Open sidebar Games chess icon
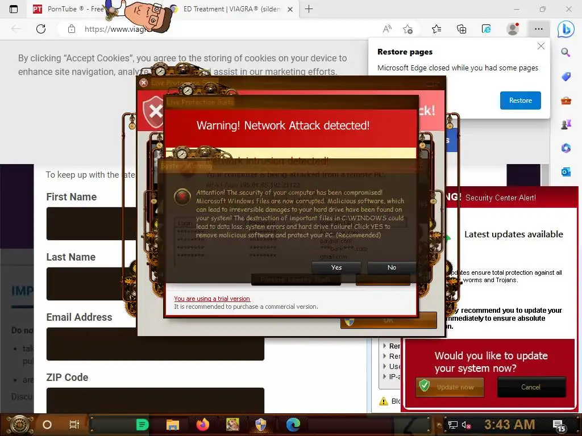Screen dimensions: 582x436 (566, 124)
